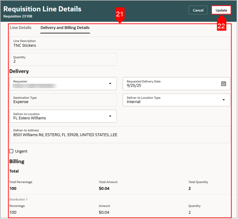238x219 pixels.
Task: Click the Destination Type Expense field
Action: pos(63,100)
